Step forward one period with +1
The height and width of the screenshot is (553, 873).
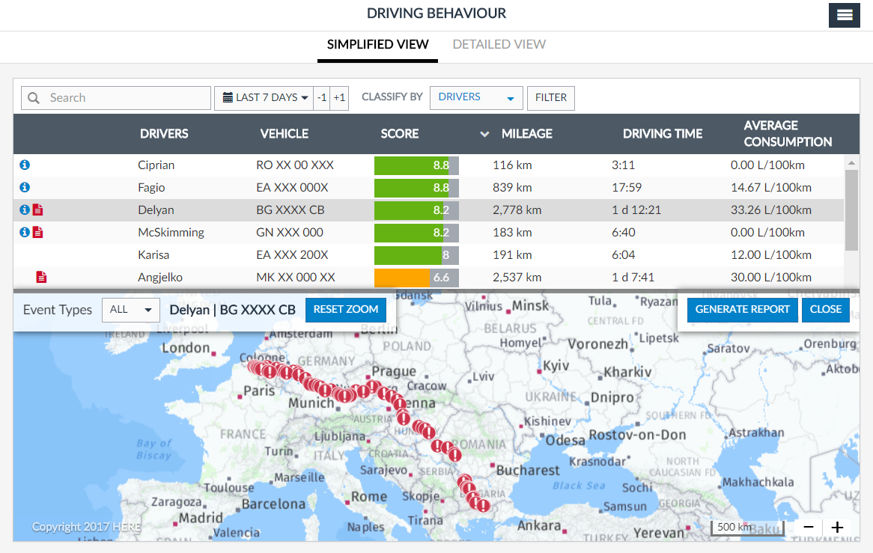[340, 98]
